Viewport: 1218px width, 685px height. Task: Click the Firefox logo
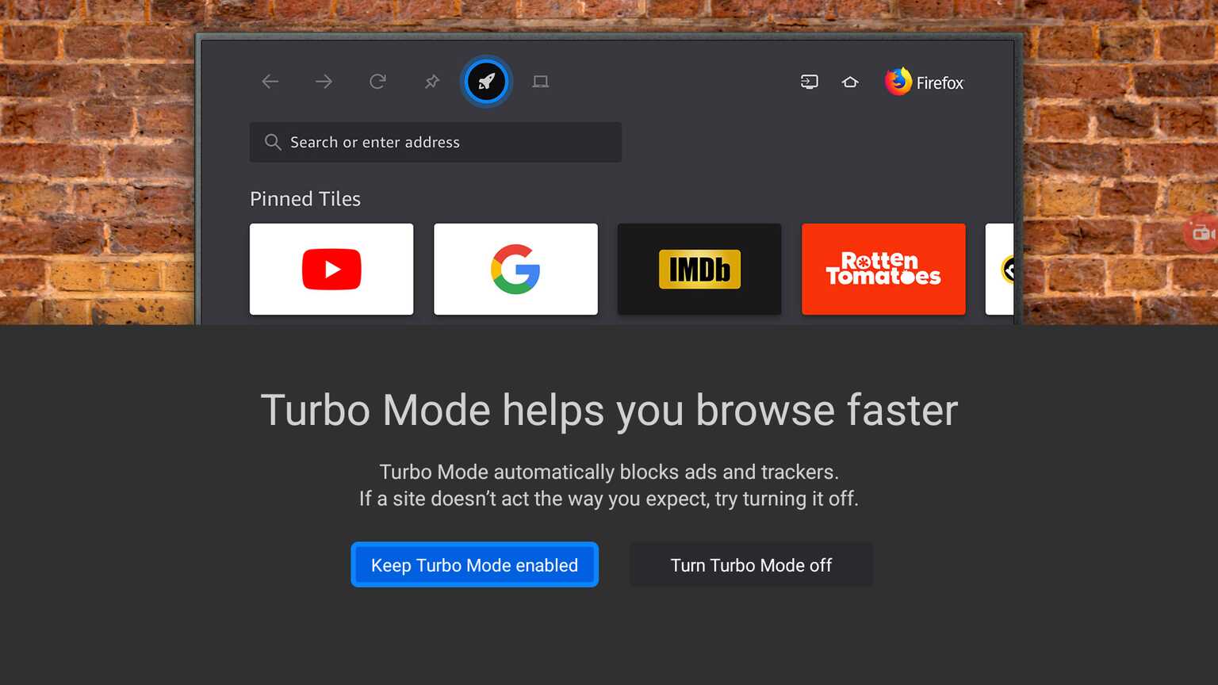(x=924, y=82)
